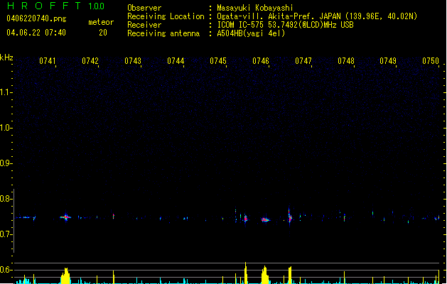
Task: Click the Observer label
Action: [x=144, y=8]
